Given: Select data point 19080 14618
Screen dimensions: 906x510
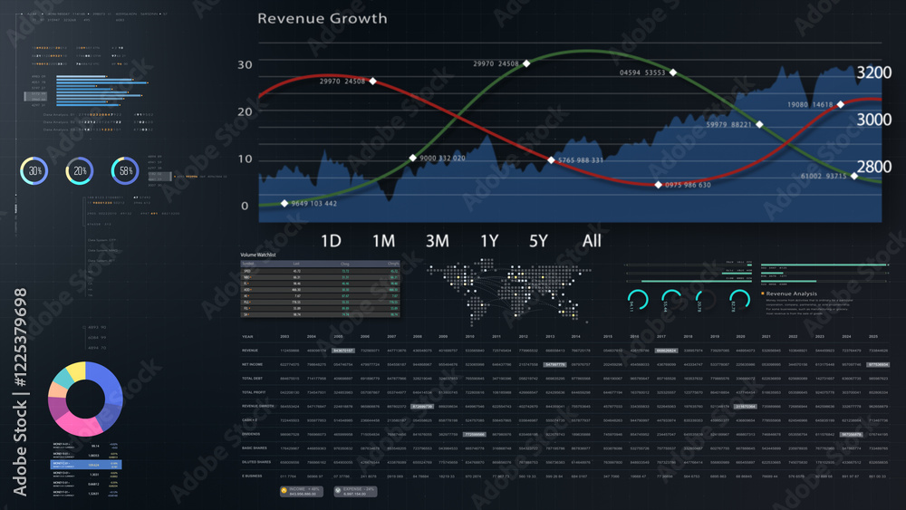Looking at the screenshot, I should (x=841, y=104).
